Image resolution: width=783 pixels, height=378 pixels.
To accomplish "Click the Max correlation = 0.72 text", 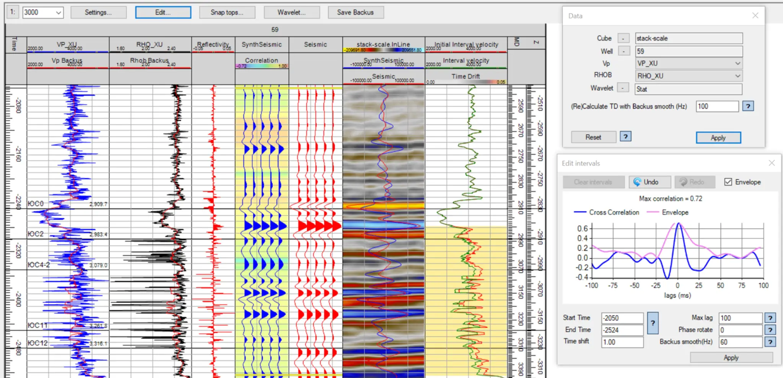I will pyautogui.click(x=670, y=199).
